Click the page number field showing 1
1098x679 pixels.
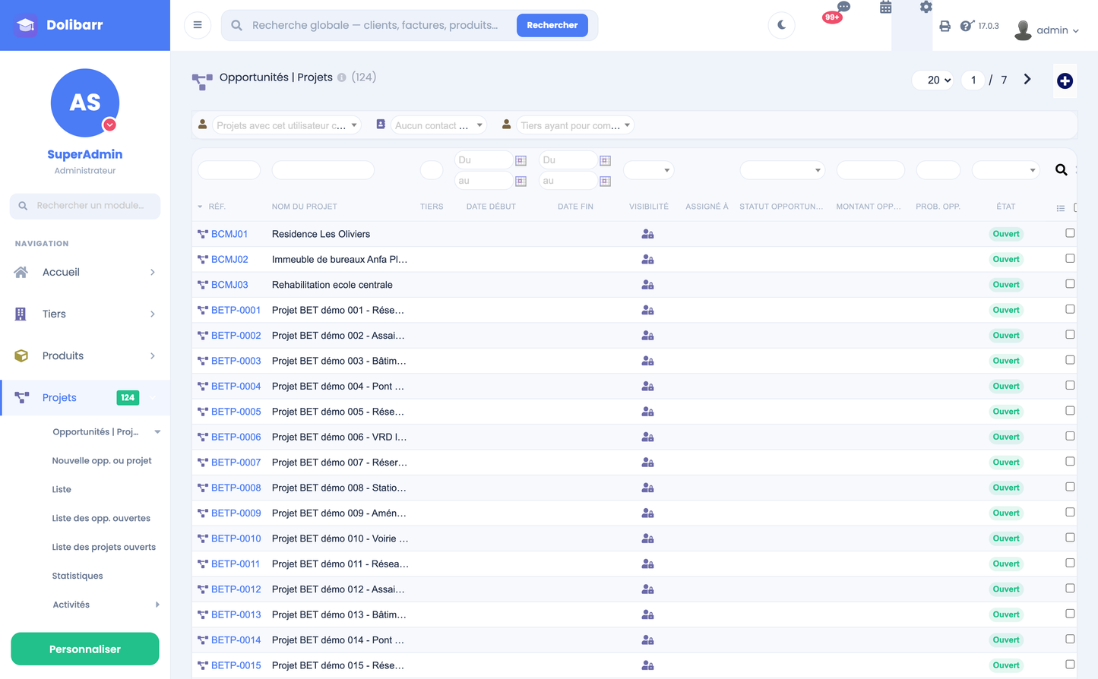coord(973,80)
